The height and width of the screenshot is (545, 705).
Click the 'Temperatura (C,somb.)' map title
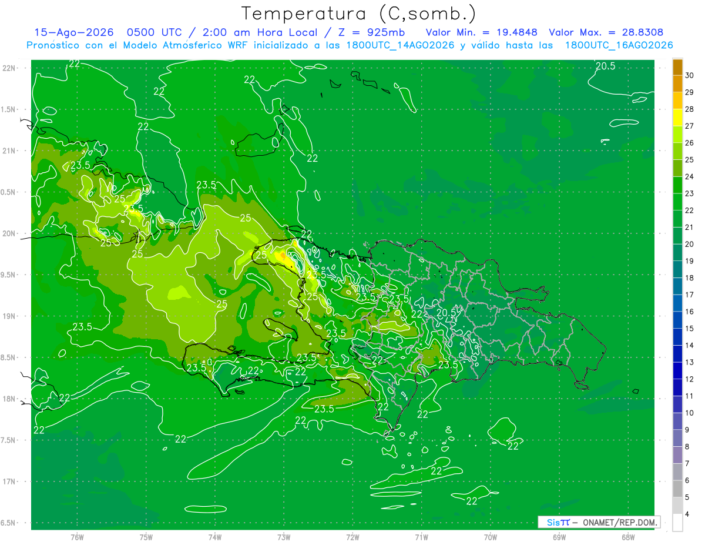[x=358, y=14]
